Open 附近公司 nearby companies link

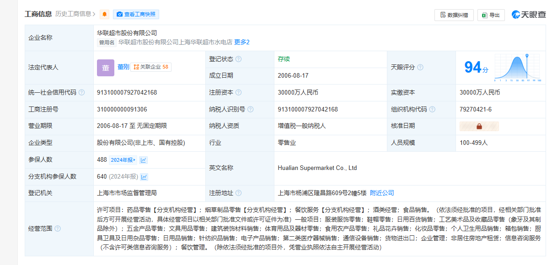[x=382, y=193]
